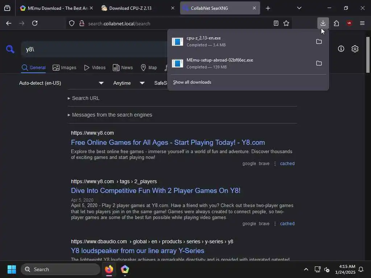
Task: Open MEmu-setup-abroad-02bf66ec.exe download entry
Action: pos(240,63)
